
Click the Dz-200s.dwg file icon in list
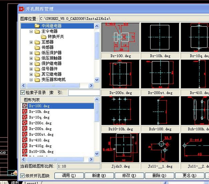click(x=25, y=129)
